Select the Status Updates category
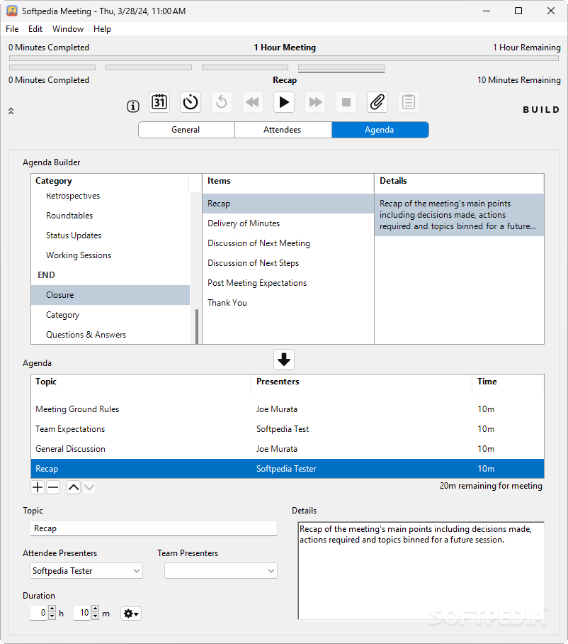 coord(110,235)
